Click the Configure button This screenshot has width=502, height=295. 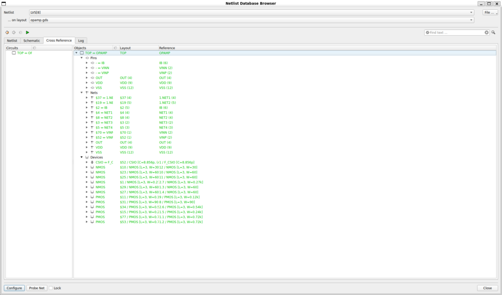pos(14,288)
